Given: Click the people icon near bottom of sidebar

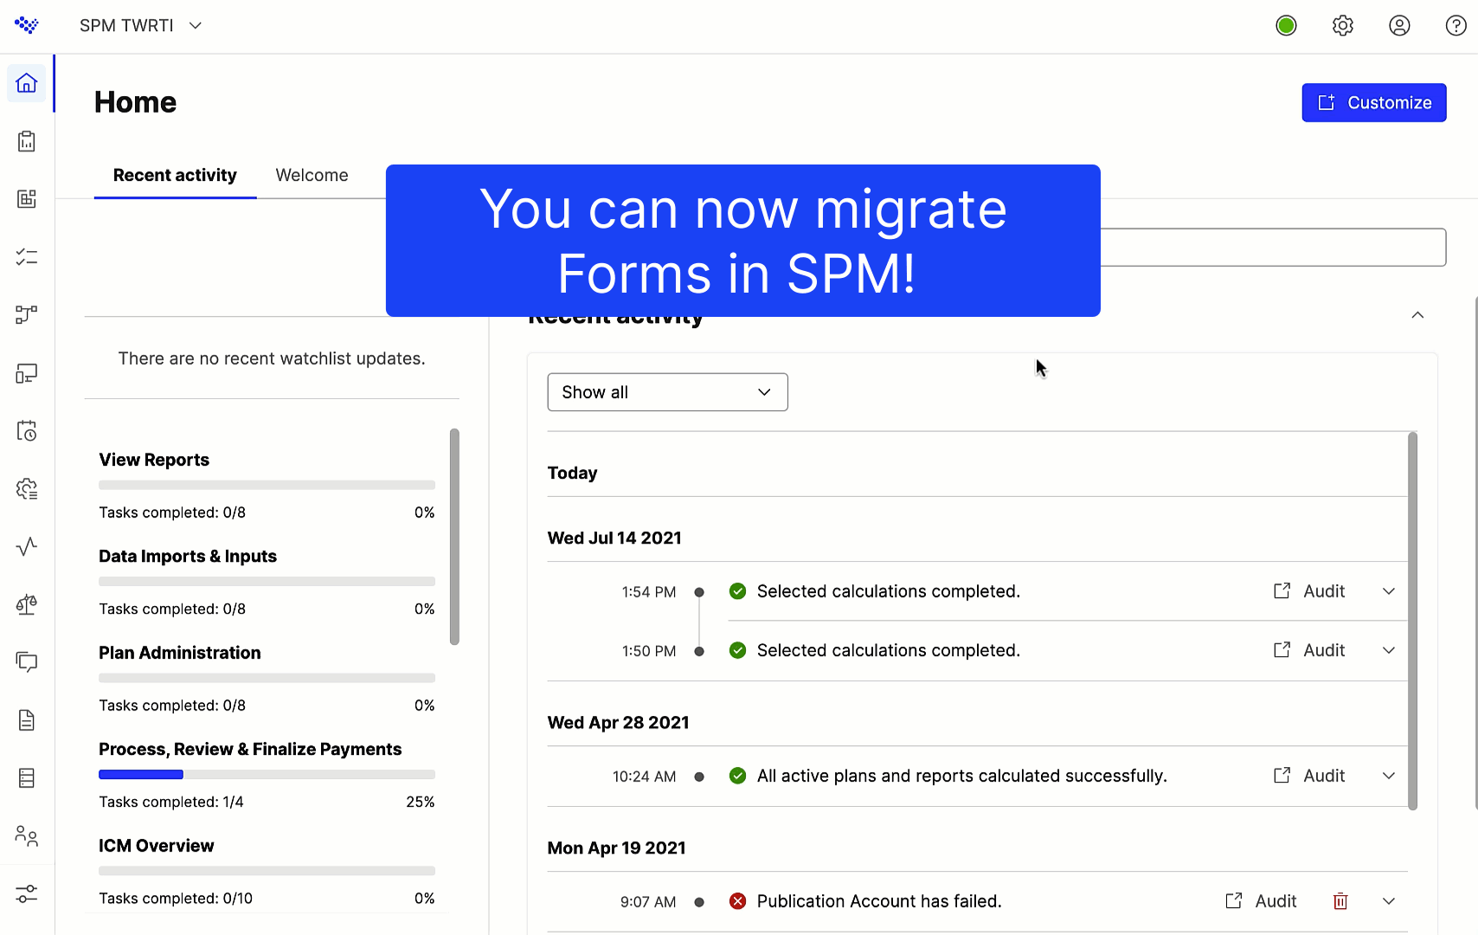Looking at the screenshot, I should 26,836.
